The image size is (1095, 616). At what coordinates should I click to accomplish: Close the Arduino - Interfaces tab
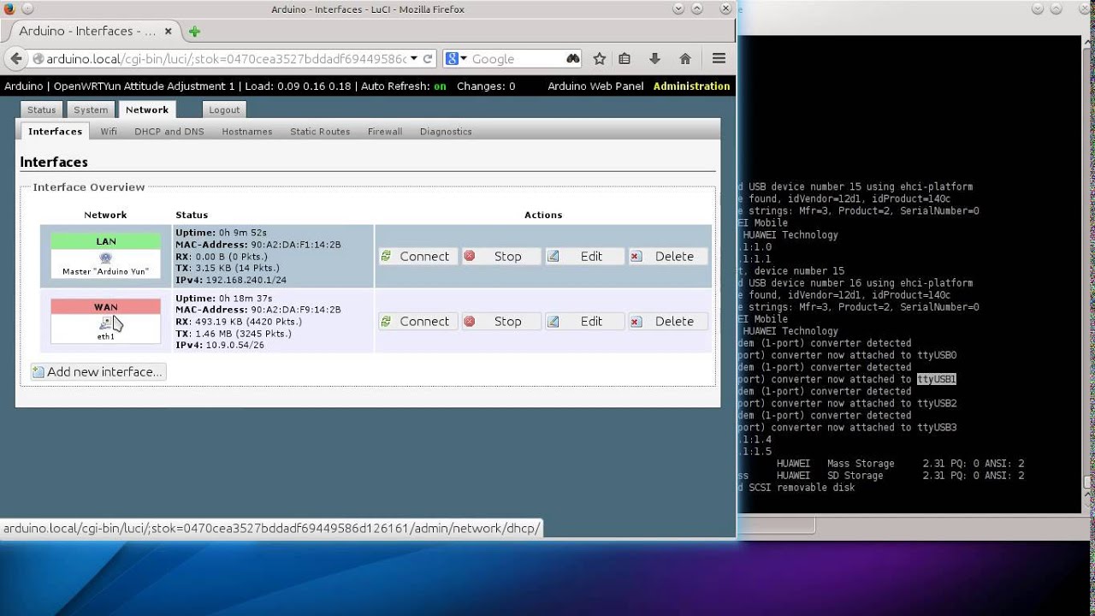[x=169, y=32]
